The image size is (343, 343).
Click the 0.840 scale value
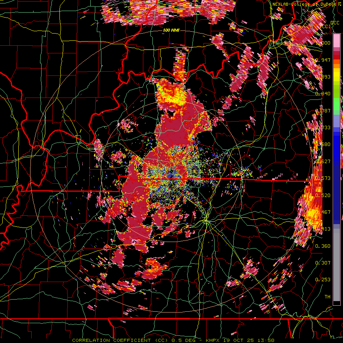pos(323,94)
